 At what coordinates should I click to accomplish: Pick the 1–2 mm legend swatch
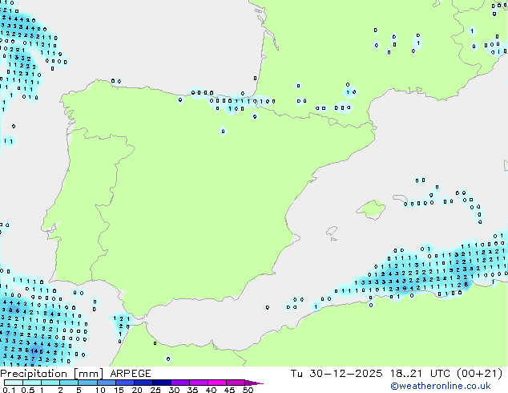click(x=50, y=383)
